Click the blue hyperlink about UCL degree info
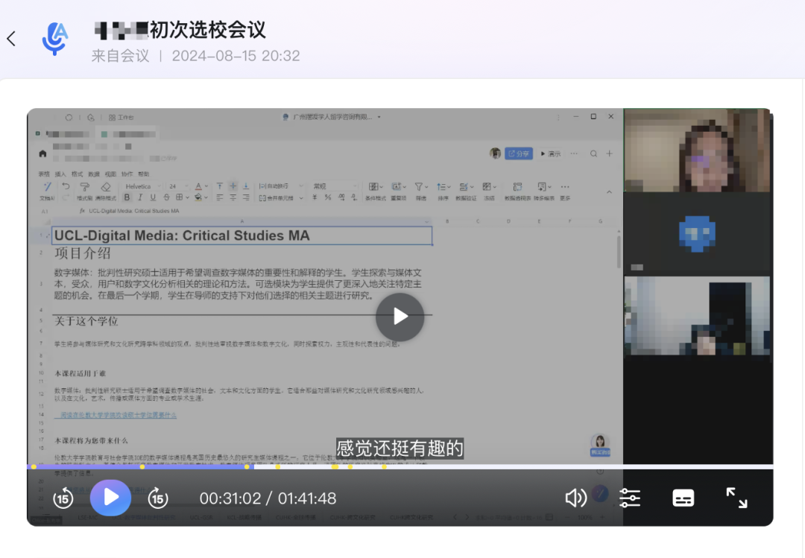Image resolution: width=805 pixels, height=558 pixels. pyautogui.click(x=119, y=414)
